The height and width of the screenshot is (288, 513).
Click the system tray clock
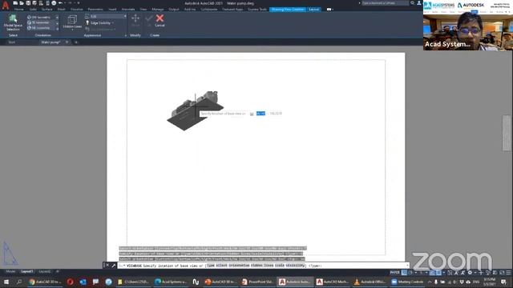489,282
